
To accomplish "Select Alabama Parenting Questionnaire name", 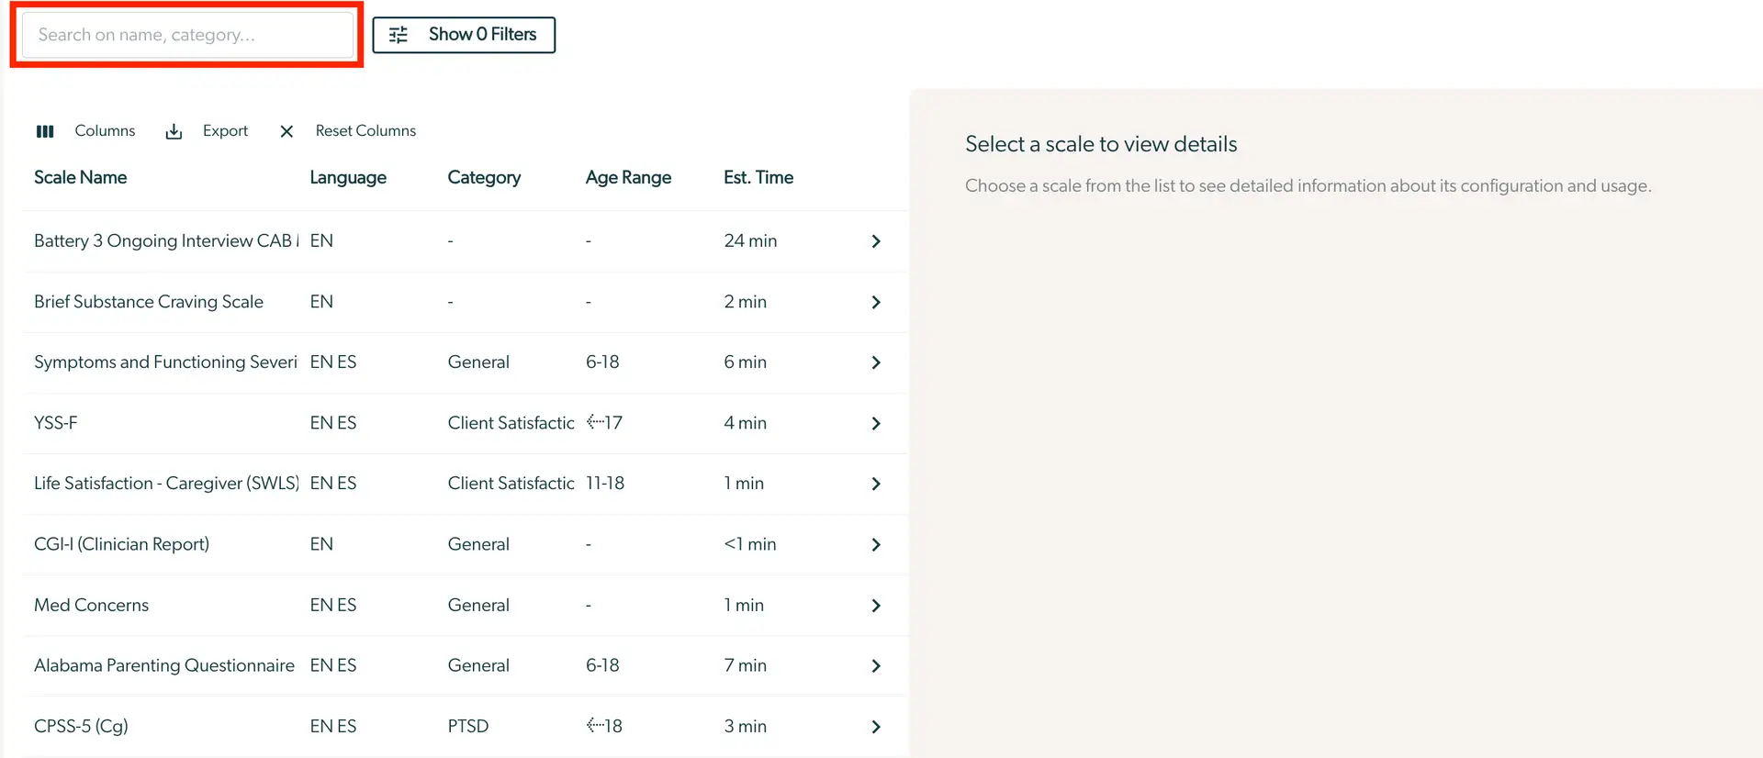I will (164, 665).
